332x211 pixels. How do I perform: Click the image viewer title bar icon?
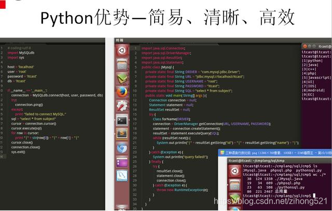222,152
